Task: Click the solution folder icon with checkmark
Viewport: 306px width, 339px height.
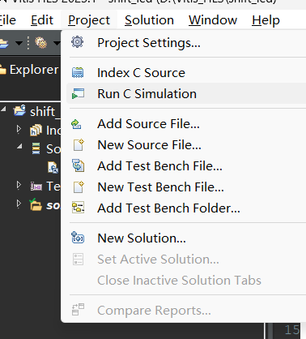Action: tap(36, 204)
